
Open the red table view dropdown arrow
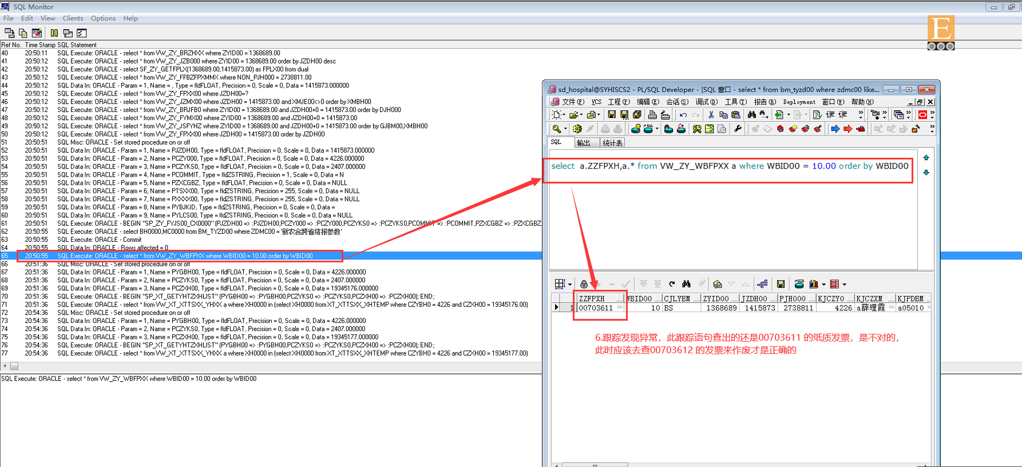click(x=844, y=285)
